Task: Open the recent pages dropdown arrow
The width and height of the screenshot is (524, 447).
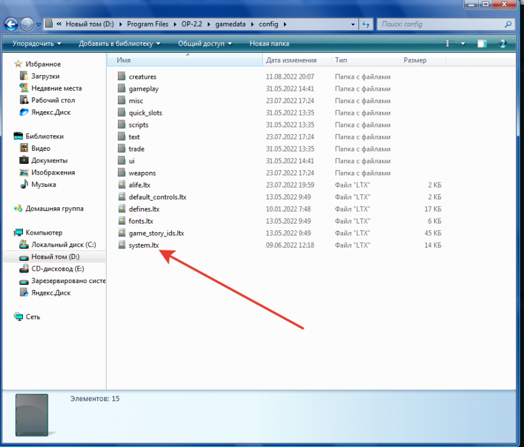Action: point(38,24)
